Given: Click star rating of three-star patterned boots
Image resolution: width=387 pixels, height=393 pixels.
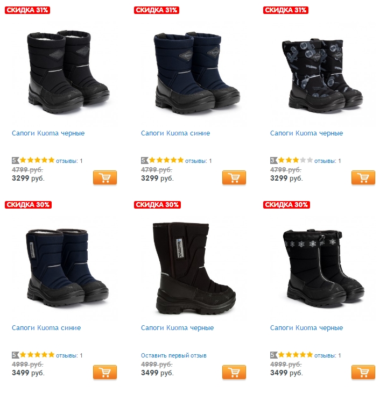Looking at the screenshot, I should coord(291,160).
